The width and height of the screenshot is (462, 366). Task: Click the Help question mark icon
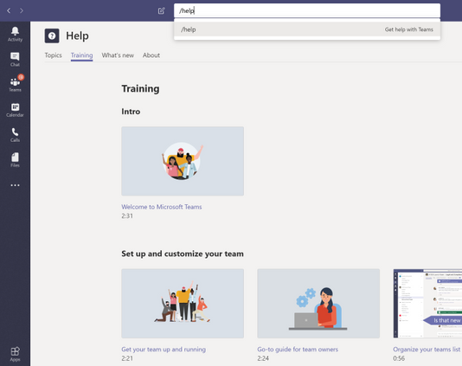click(x=52, y=36)
